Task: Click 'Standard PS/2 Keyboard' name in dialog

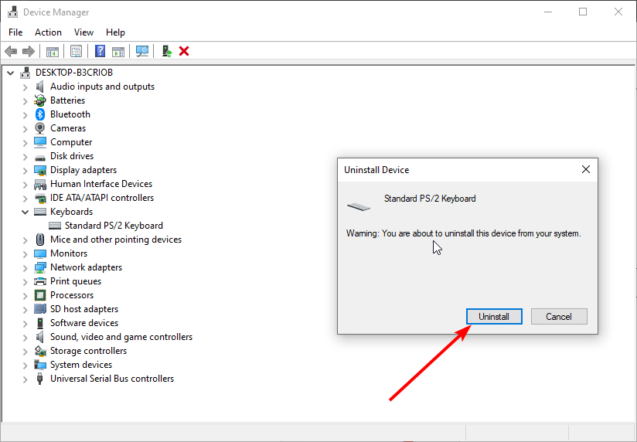Action: point(430,199)
